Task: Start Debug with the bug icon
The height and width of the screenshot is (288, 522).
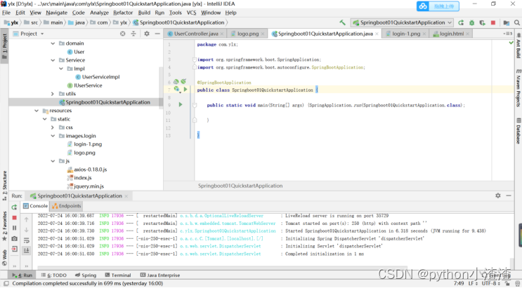Action: click(x=471, y=22)
